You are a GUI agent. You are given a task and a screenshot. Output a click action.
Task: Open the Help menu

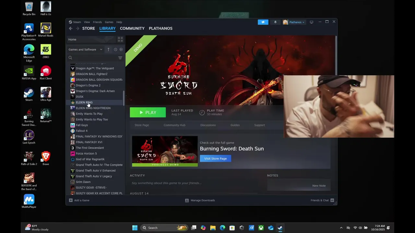click(119, 22)
